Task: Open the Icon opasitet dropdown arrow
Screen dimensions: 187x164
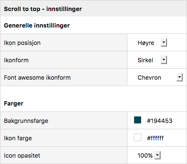Action: (157, 155)
